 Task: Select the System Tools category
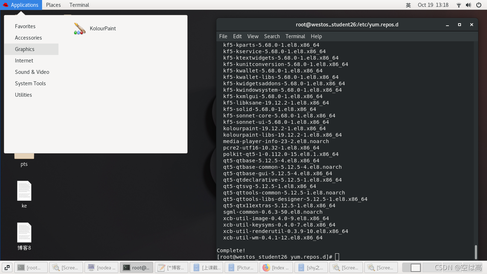pyautogui.click(x=31, y=83)
